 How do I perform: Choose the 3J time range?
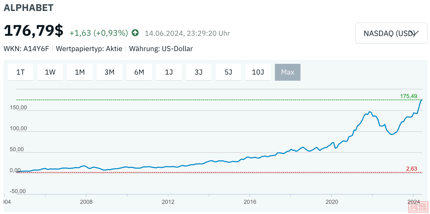pyautogui.click(x=199, y=72)
